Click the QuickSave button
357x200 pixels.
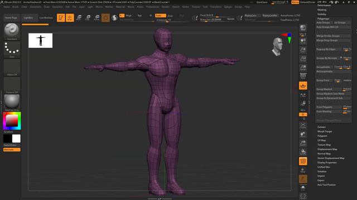(262, 2)
